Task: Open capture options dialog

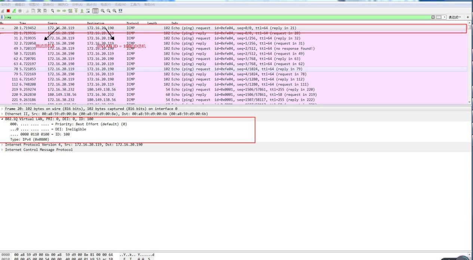Action: (20, 11)
